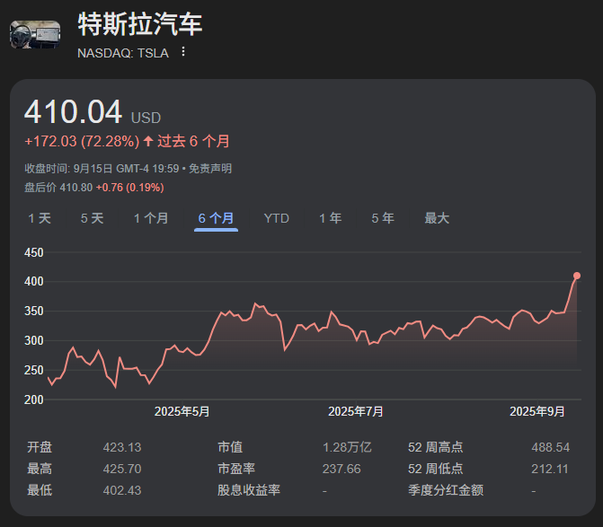603x527 pixels.
Task: Open the Tesla company thumbnail image
Action: (x=35, y=35)
